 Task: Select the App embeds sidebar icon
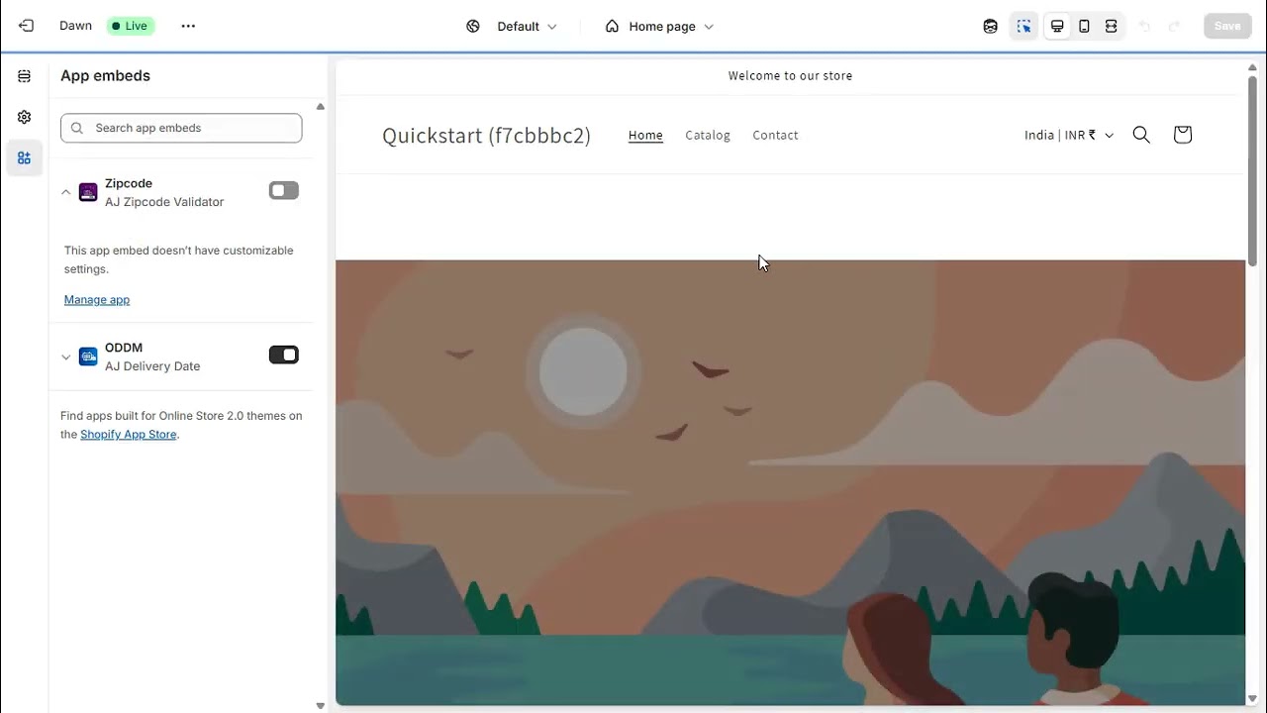pos(24,157)
